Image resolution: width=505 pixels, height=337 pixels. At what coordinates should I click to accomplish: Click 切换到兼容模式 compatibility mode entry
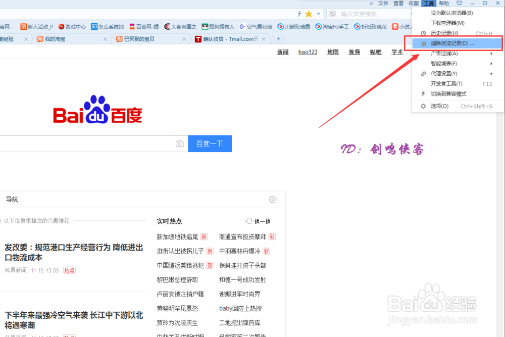(449, 93)
